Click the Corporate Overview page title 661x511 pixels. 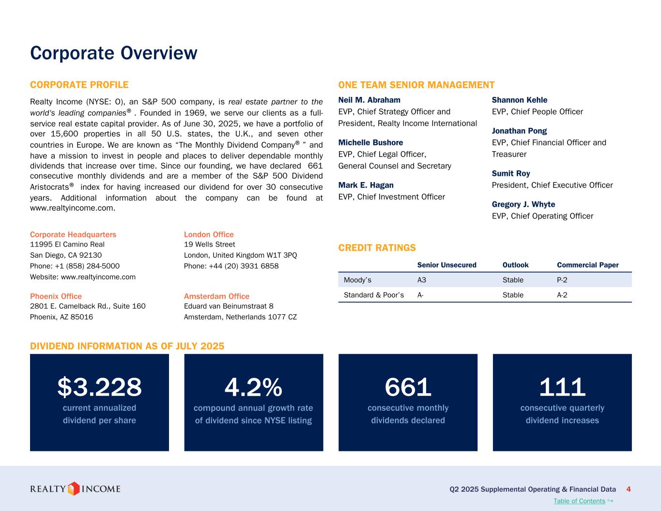point(114,53)
